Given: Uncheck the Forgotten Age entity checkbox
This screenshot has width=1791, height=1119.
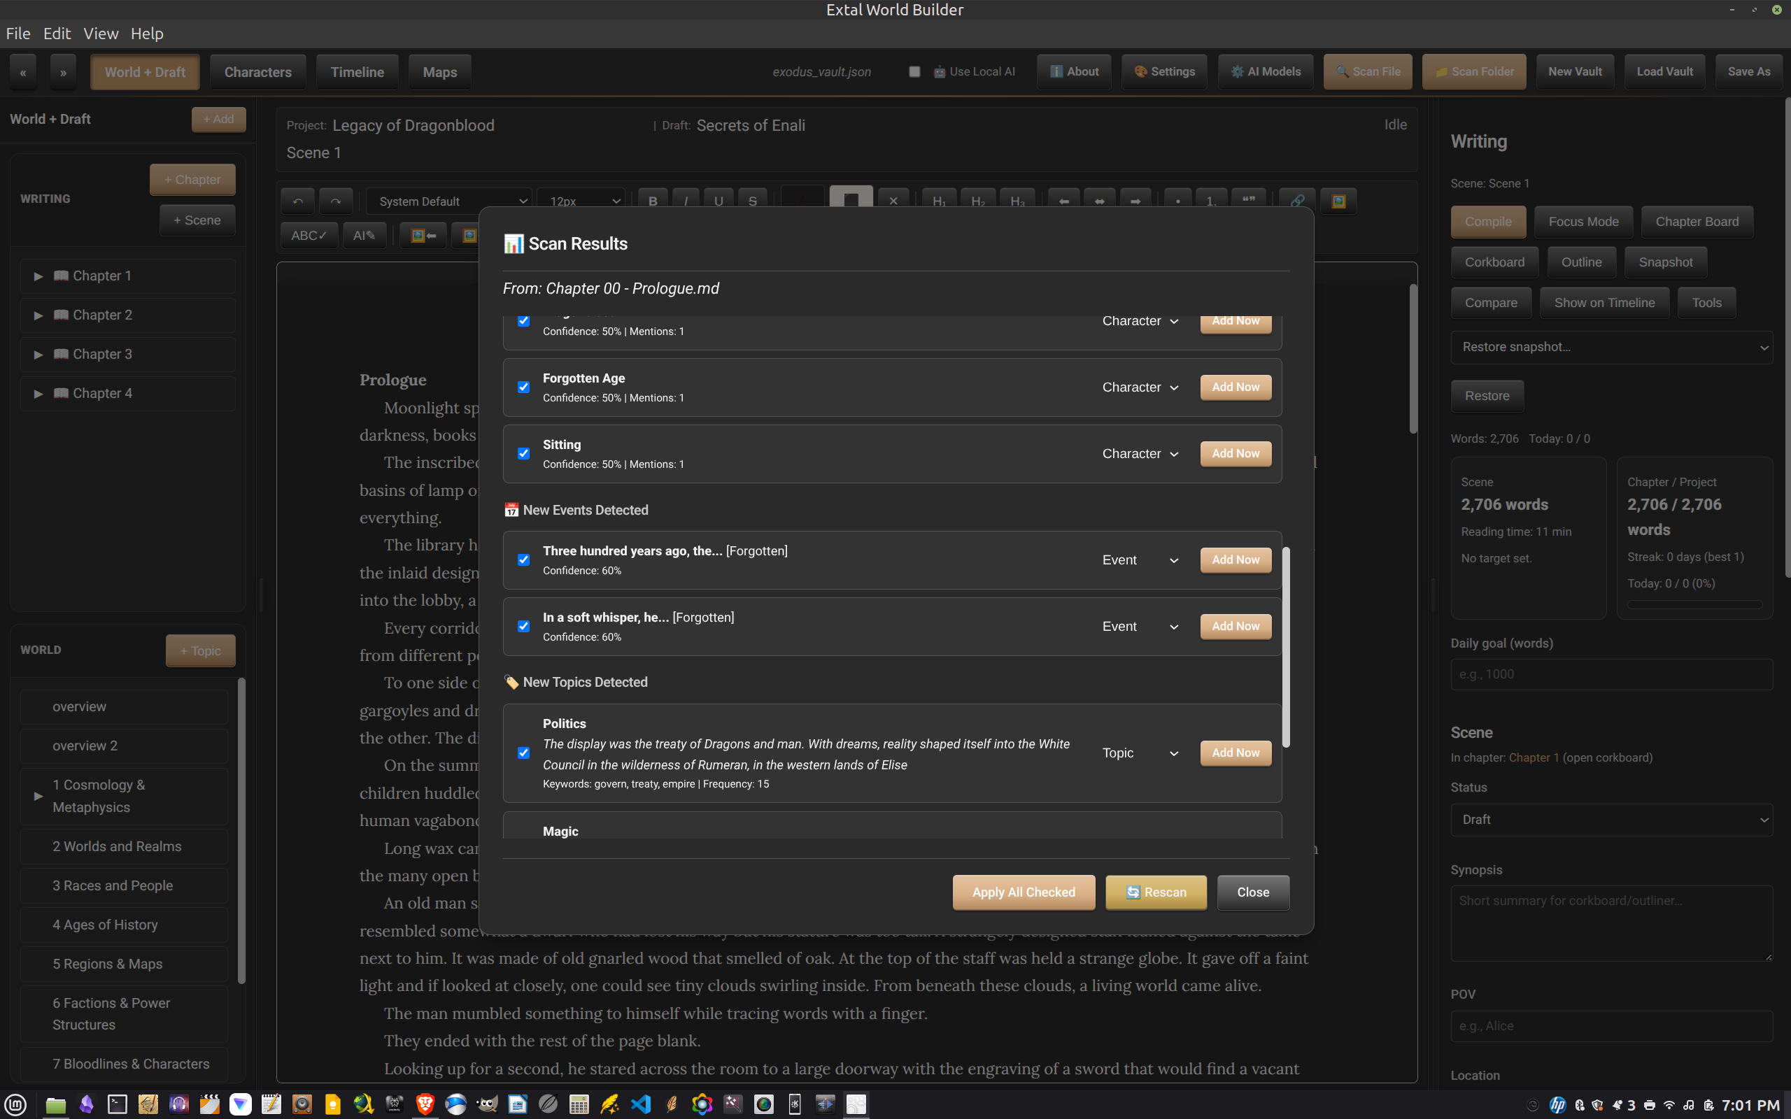Looking at the screenshot, I should coord(524,387).
